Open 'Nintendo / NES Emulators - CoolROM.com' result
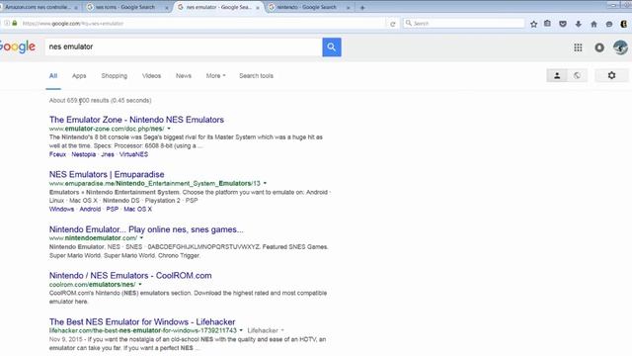Viewport: 632px width, 356px height. pos(130,275)
